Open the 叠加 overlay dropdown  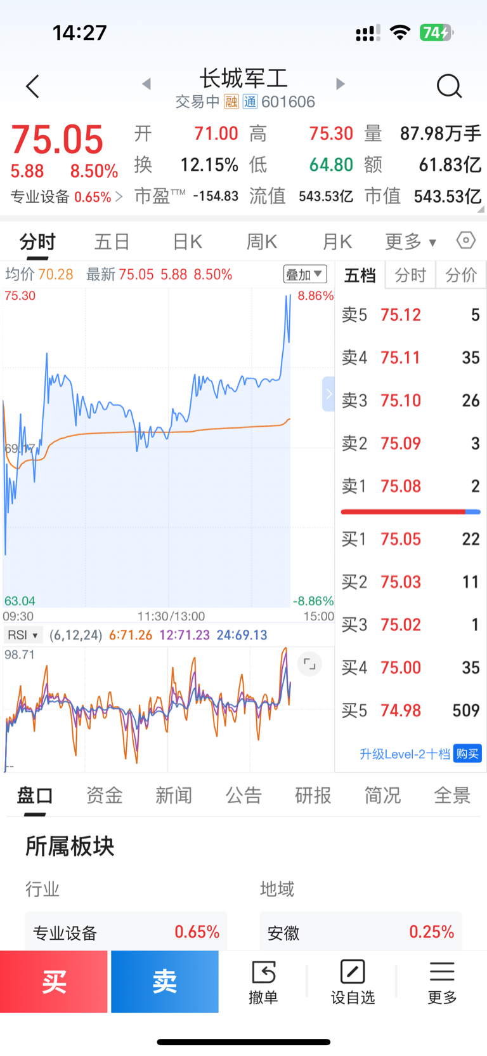pos(305,274)
